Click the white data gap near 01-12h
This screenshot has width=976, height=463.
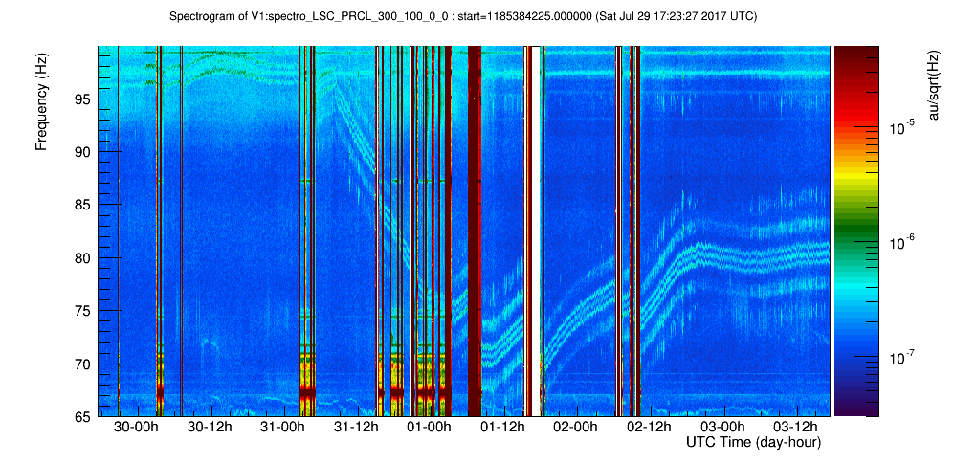point(535,231)
